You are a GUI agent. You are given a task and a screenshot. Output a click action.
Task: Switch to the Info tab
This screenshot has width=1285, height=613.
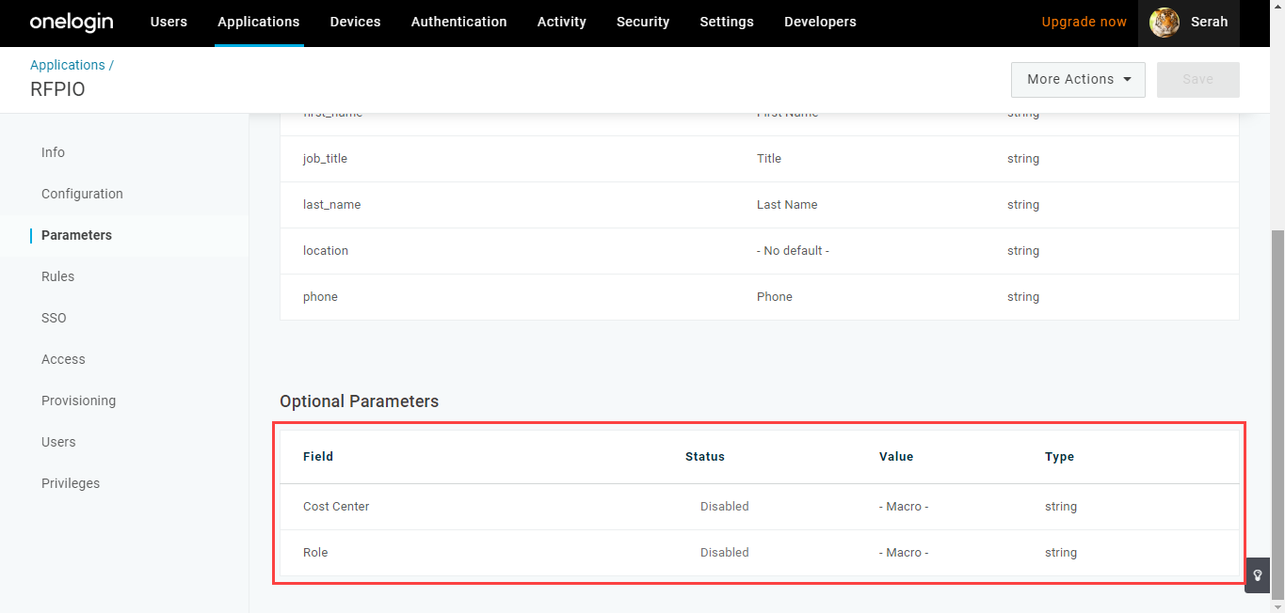pos(53,152)
